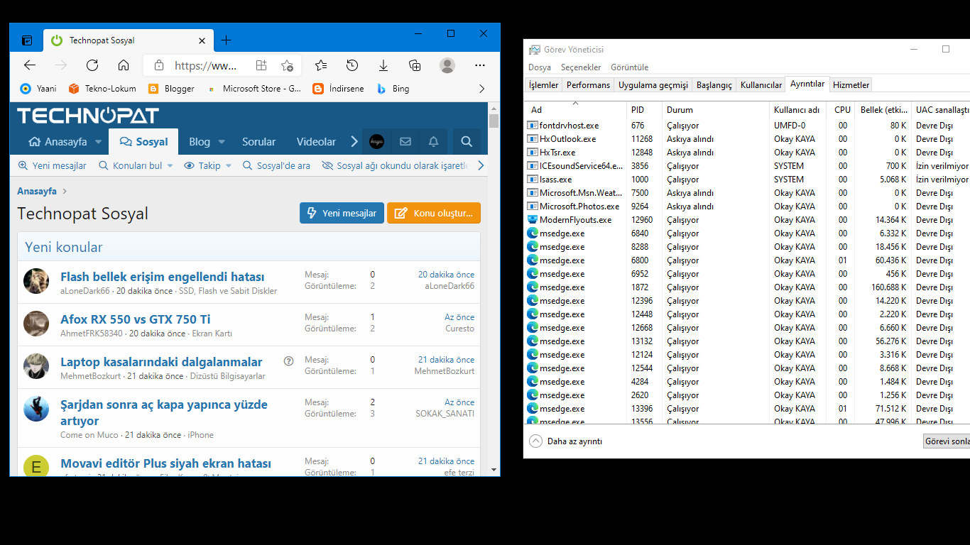Collapse Task Manager with Daha az ayrıntı

tap(567, 441)
